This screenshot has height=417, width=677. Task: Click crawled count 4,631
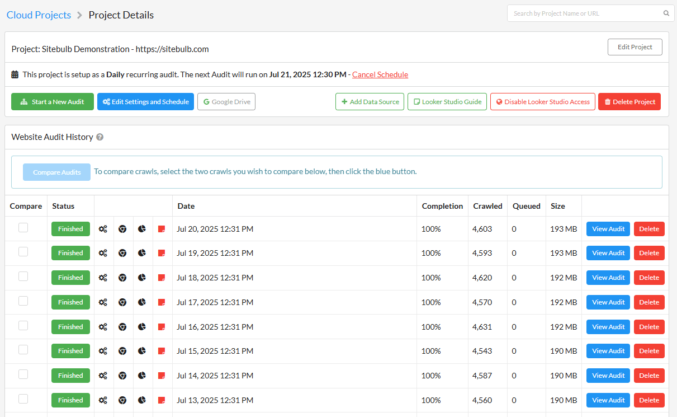pos(482,327)
